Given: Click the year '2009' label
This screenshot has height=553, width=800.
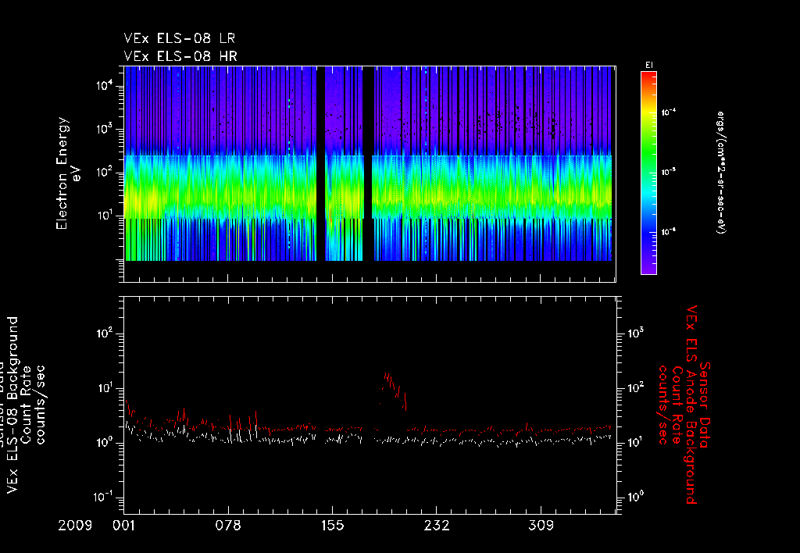Looking at the screenshot, I should pyautogui.click(x=75, y=526).
